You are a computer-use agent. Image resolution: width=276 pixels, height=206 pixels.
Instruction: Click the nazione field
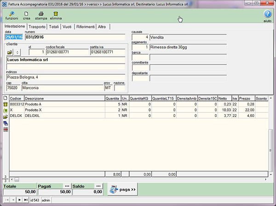pos(120,88)
